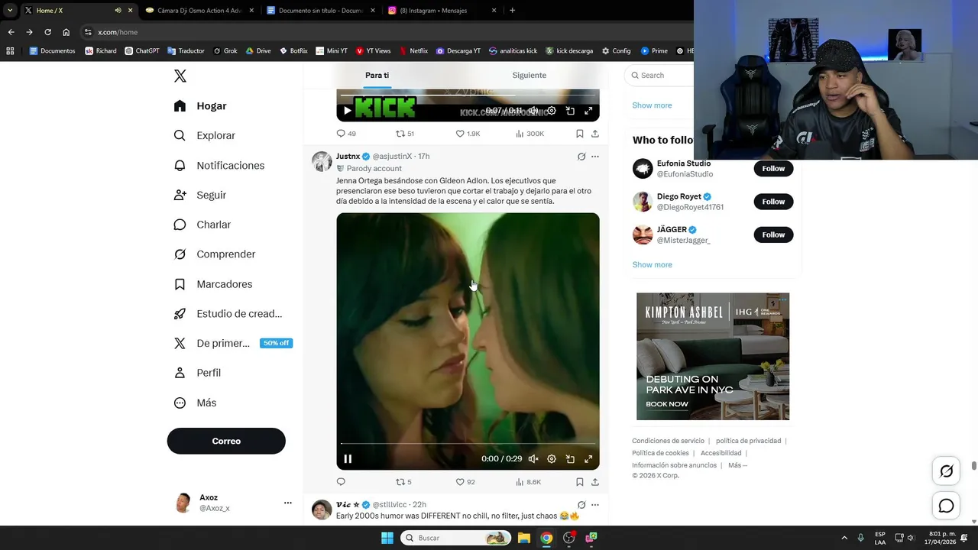This screenshot has height=550, width=978.
Task: Open more options on Justnx post
Action: tap(595, 157)
